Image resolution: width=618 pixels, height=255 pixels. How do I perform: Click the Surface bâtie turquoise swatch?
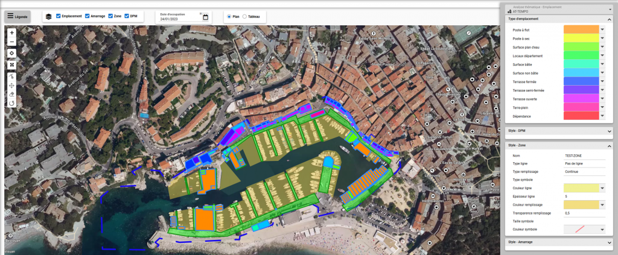(581, 64)
